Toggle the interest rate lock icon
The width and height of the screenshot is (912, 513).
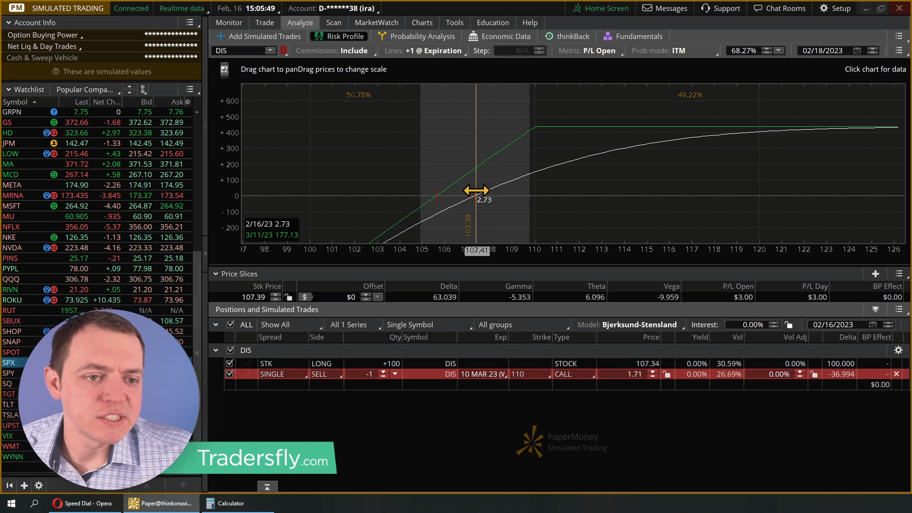click(788, 324)
